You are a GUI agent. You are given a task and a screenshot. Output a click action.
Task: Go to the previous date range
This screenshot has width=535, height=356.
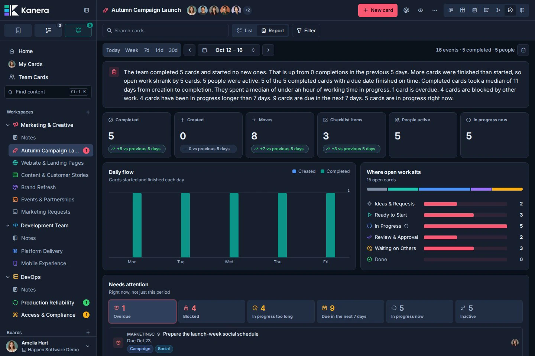point(189,50)
